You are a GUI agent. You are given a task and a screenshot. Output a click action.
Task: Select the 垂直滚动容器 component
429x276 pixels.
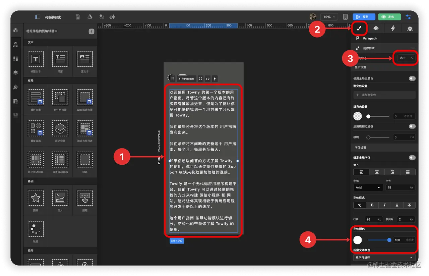pos(60,162)
